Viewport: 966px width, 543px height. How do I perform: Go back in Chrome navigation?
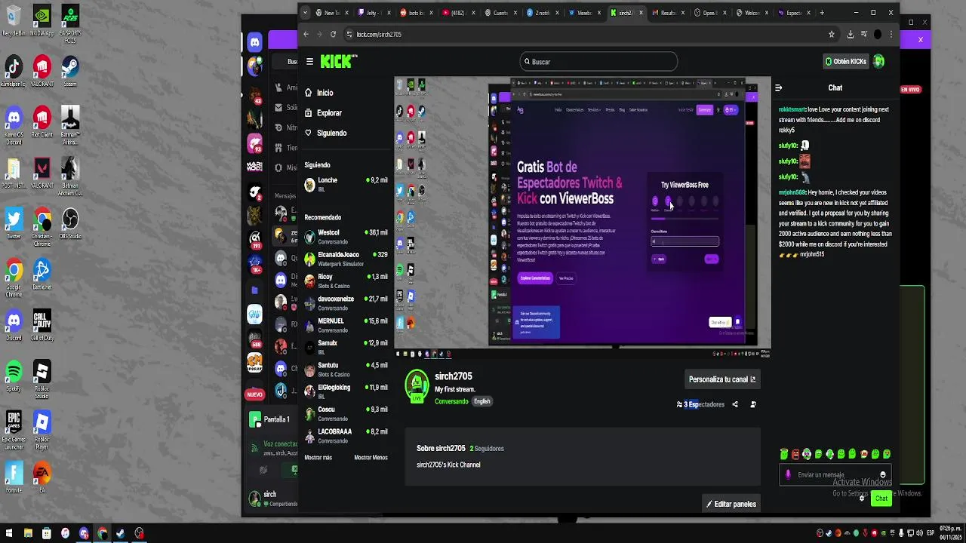tap(306, 34)
